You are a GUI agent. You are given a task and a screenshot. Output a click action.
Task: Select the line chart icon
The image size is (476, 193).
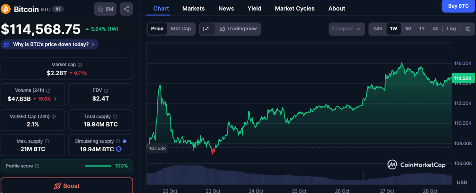coord(206,29)
